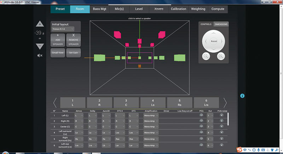The width and height of the screenshot is (283, 154).
Task: Open Auro3D dropdown for Left rear surround
Action: pos(106,146)
